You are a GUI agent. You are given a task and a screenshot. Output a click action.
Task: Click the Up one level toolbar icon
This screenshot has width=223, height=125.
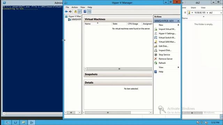[x=76, y=11]
